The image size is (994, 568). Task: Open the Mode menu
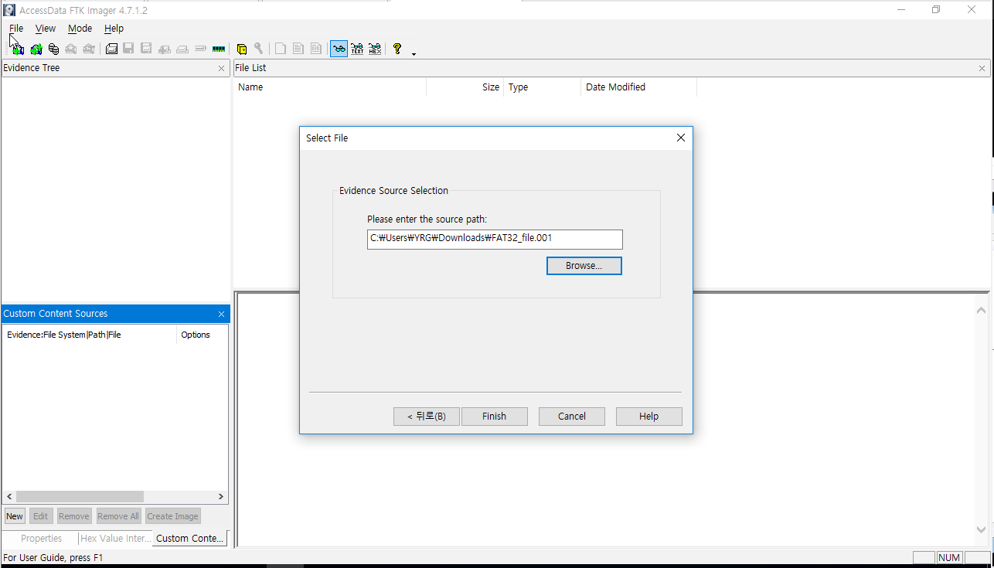(x=80, y=28)
